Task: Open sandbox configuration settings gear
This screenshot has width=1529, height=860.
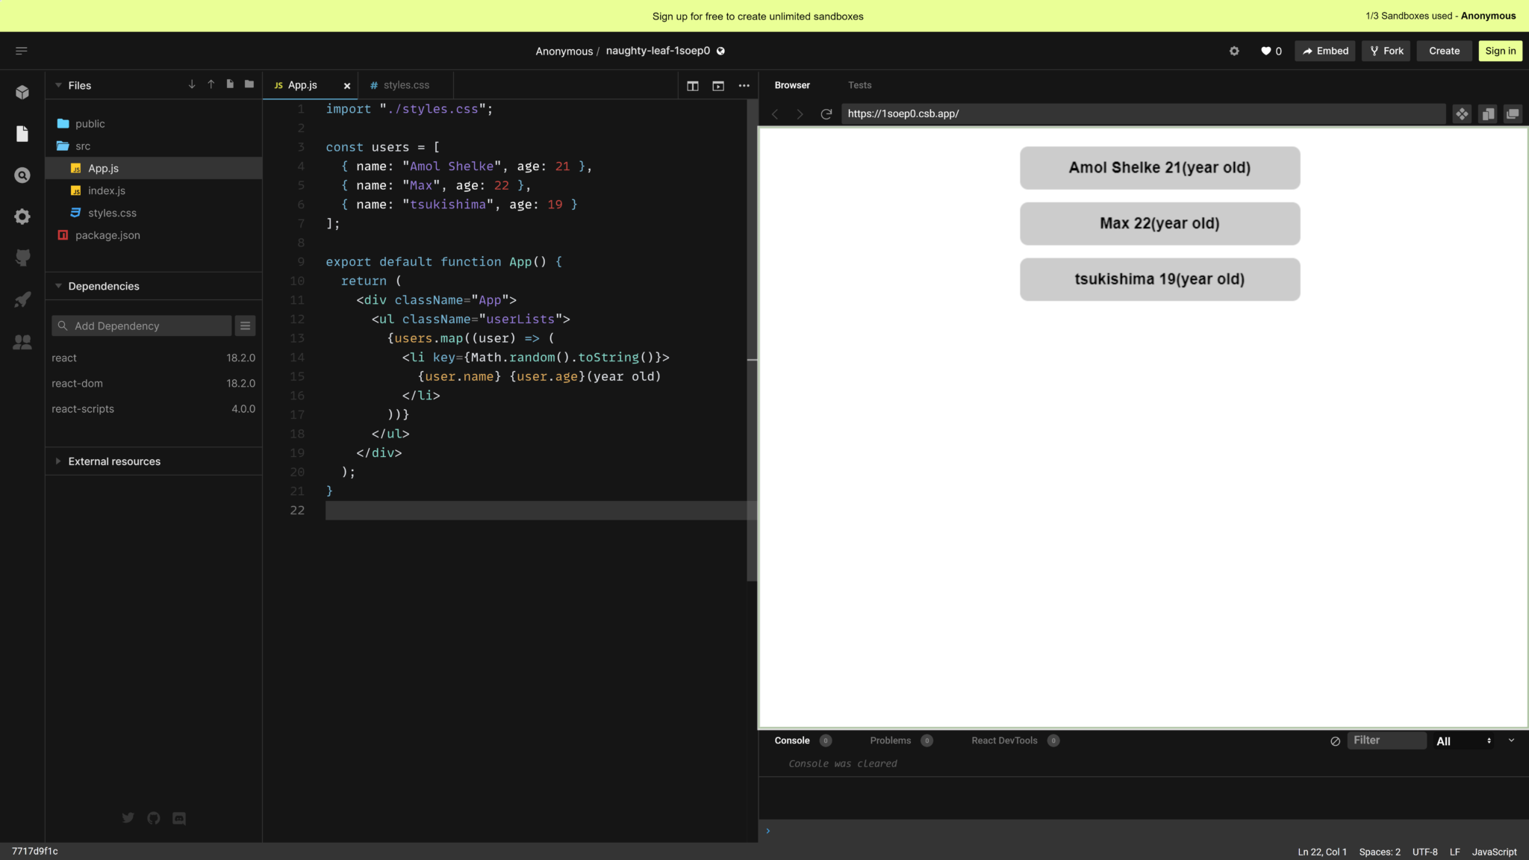Action: [x=1233, y=51]
